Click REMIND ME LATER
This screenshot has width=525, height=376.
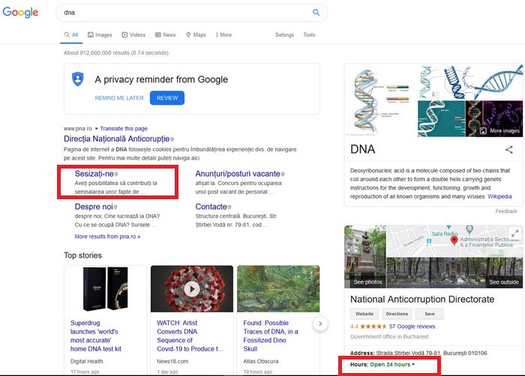(x=119, y=98)
